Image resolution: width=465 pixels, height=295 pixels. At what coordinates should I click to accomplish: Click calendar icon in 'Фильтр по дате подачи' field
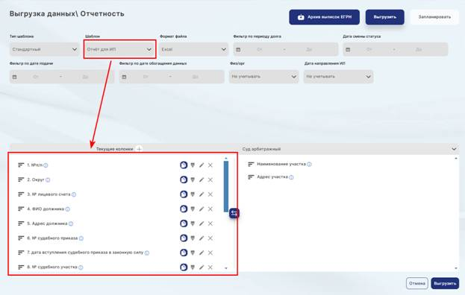tap(14, 77)
